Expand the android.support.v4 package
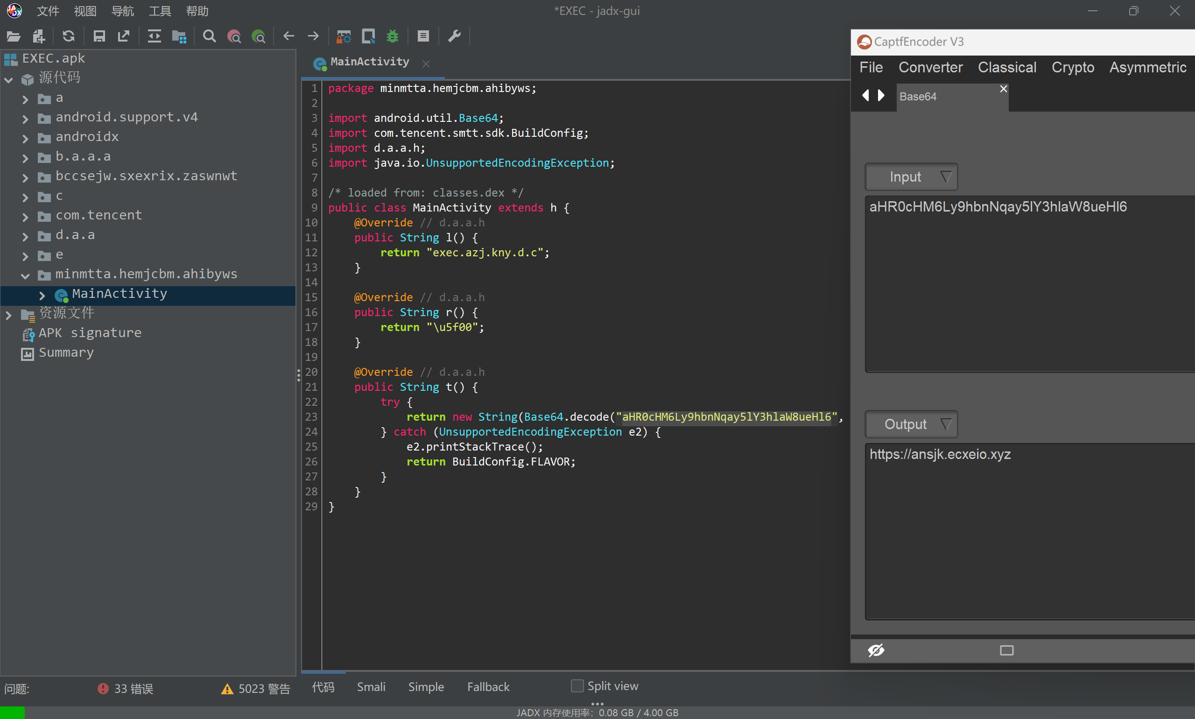The image size is (1195, 719). (x=25, y=119)
